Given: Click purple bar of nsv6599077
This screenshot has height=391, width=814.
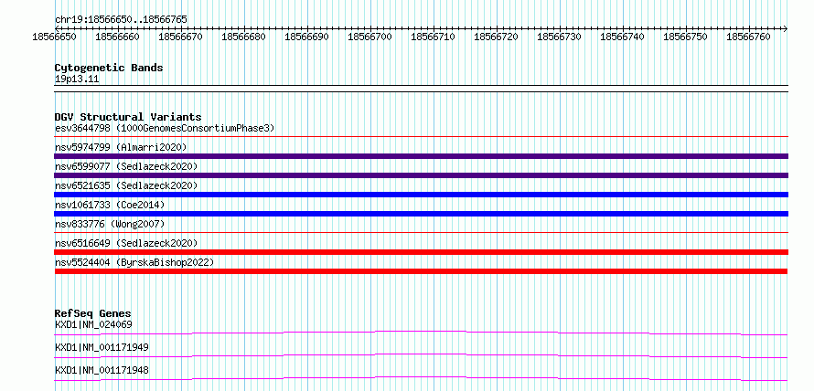Looking at the screenshot, I should coord(421,175).
